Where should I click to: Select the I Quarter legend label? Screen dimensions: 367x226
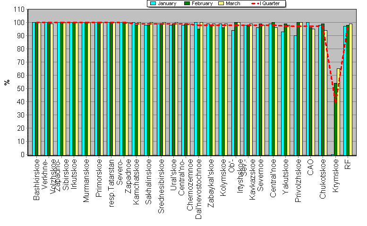(x=270, y=3)
